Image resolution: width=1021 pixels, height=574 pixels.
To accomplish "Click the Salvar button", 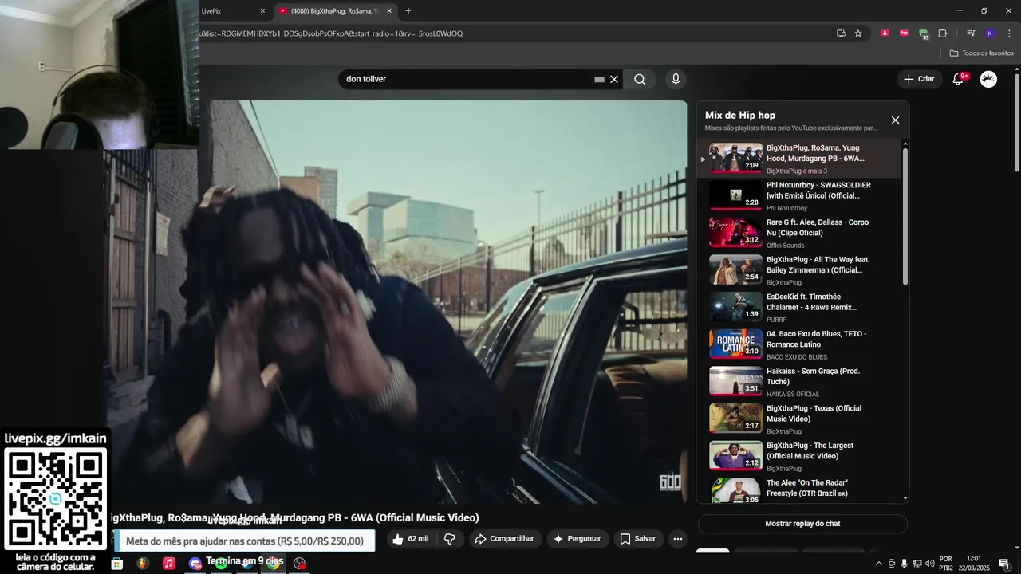I will tap(638, 539).
